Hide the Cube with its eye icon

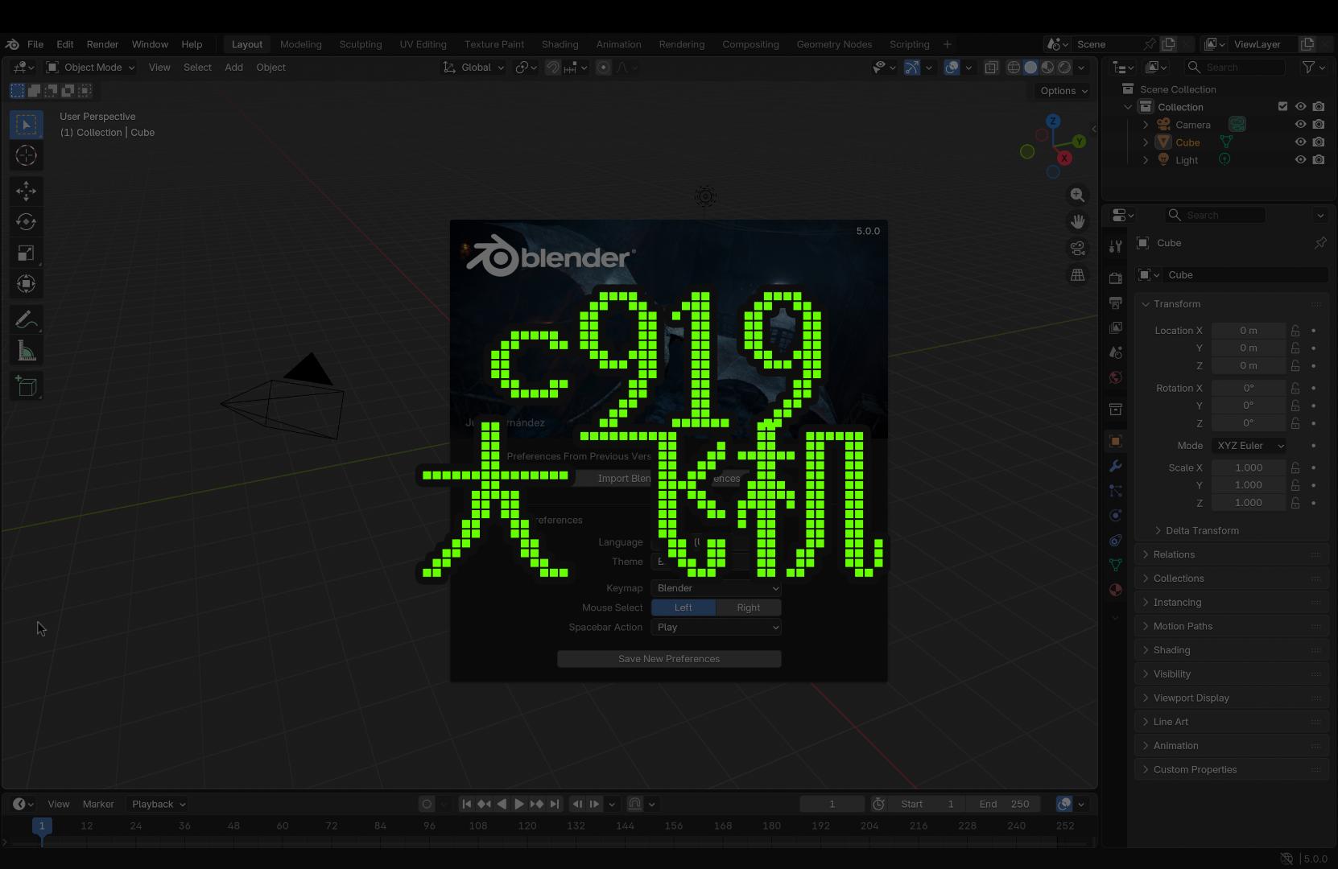coord(1300,142)
